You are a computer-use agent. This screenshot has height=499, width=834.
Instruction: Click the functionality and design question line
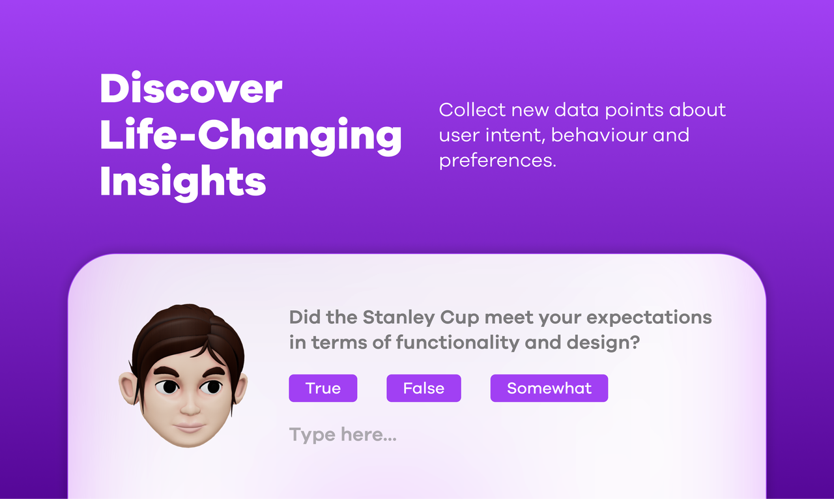[465, 343]
